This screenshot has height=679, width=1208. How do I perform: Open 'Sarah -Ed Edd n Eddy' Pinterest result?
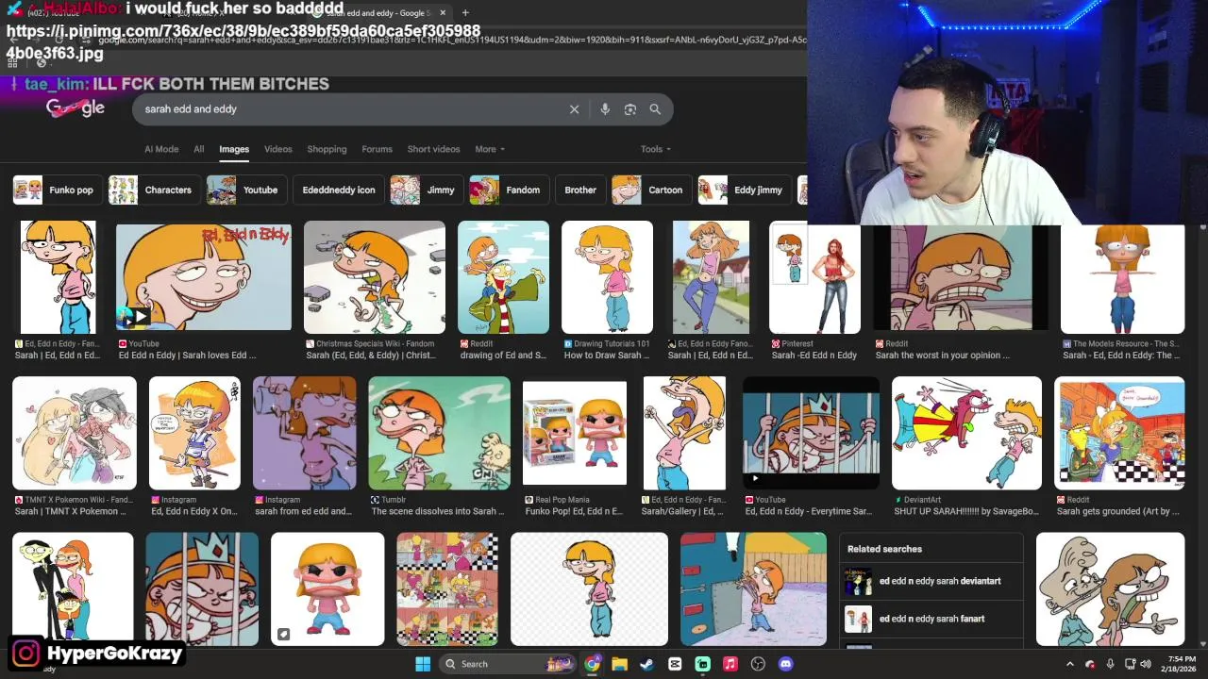click(814, 277)
